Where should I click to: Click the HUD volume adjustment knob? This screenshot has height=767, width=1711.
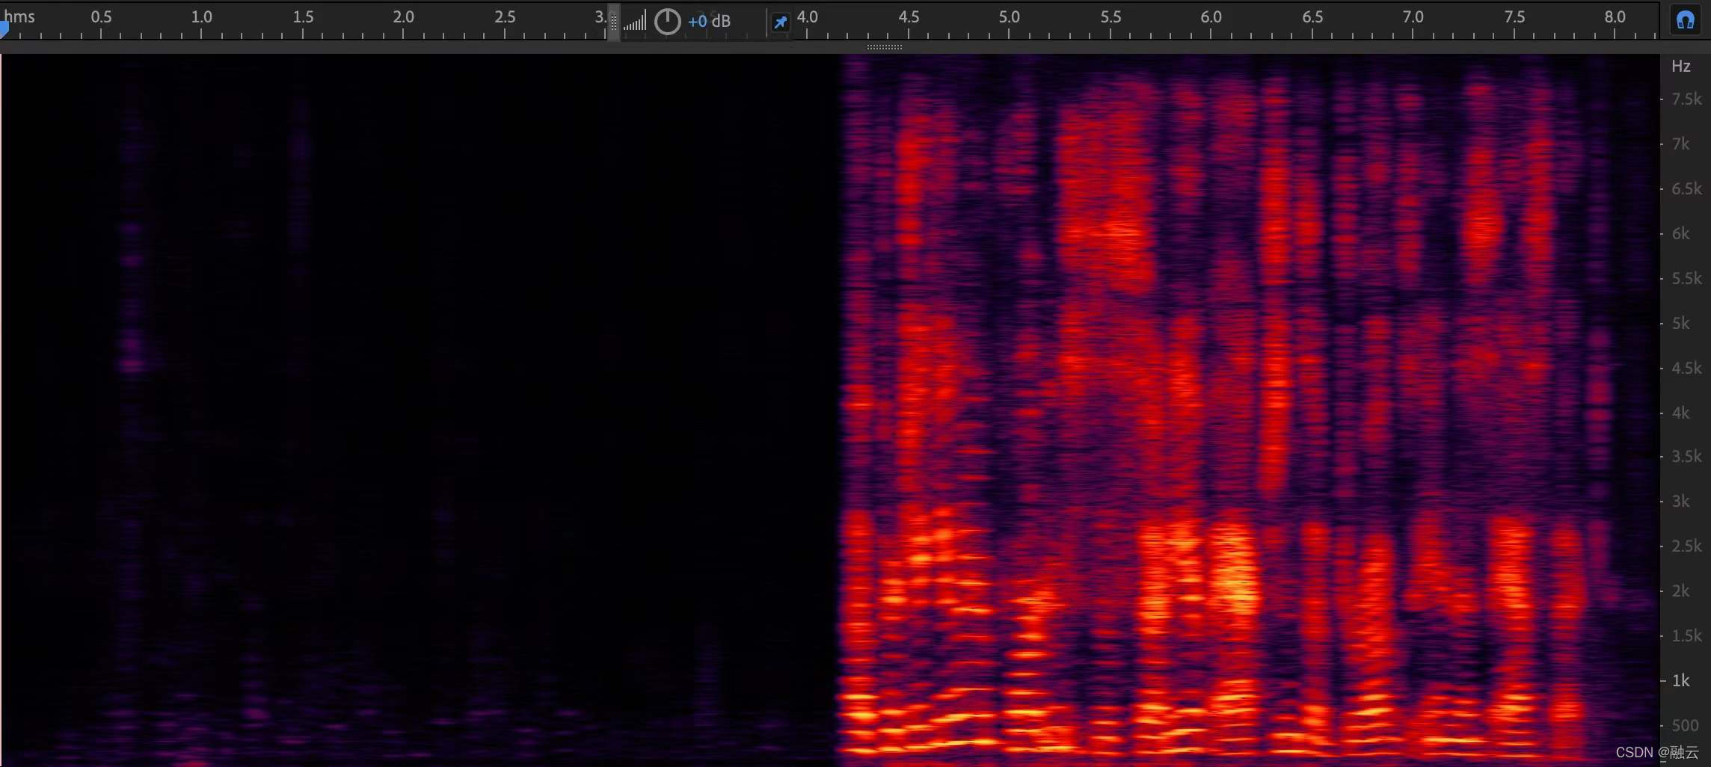tap(667, 22)
